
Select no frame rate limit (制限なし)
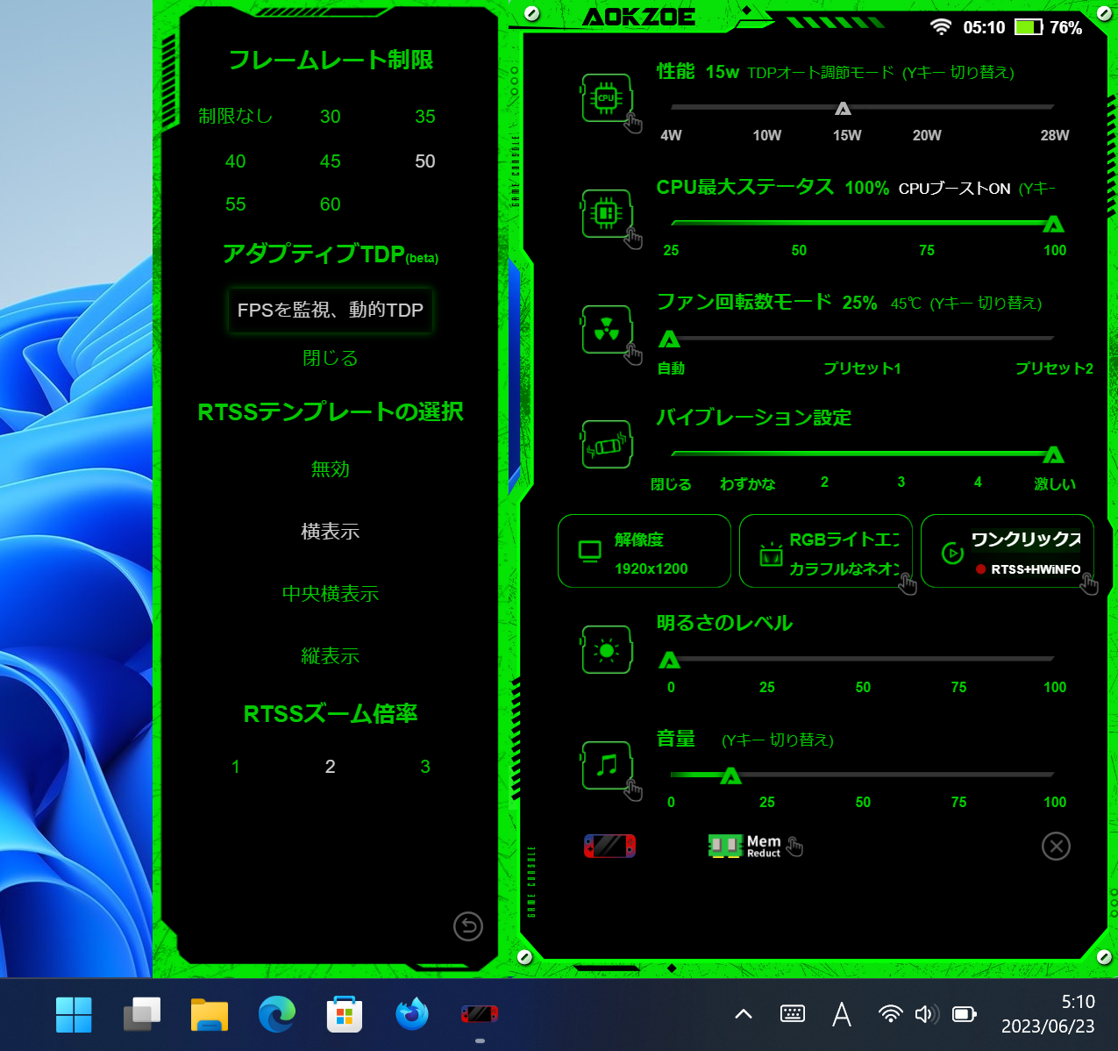[x=236, y=116]
